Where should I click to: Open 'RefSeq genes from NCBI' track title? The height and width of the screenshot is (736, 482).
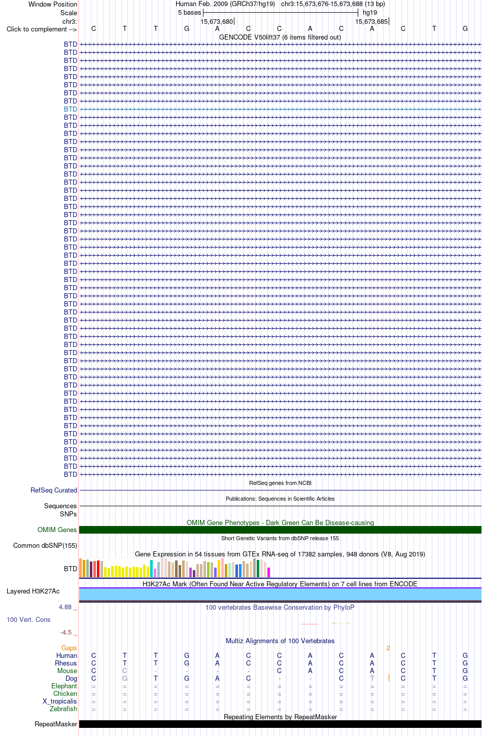coord(280,483)
